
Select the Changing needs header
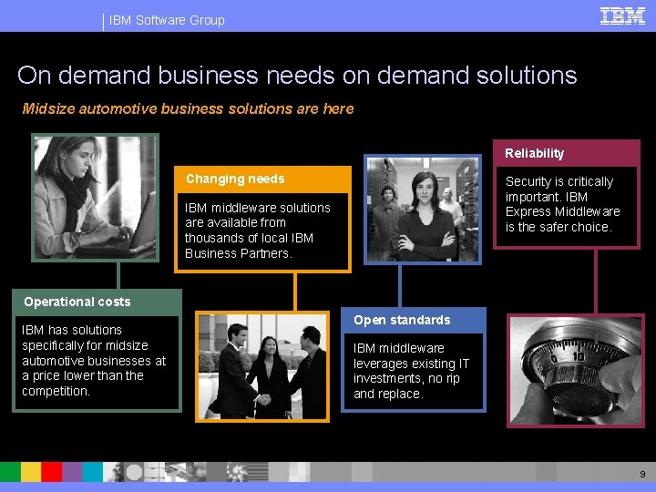click(x=235, y=179)
